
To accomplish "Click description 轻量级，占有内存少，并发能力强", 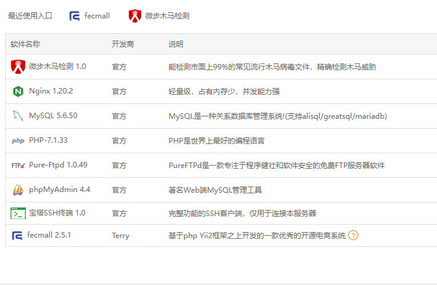I will pos(224,92).
